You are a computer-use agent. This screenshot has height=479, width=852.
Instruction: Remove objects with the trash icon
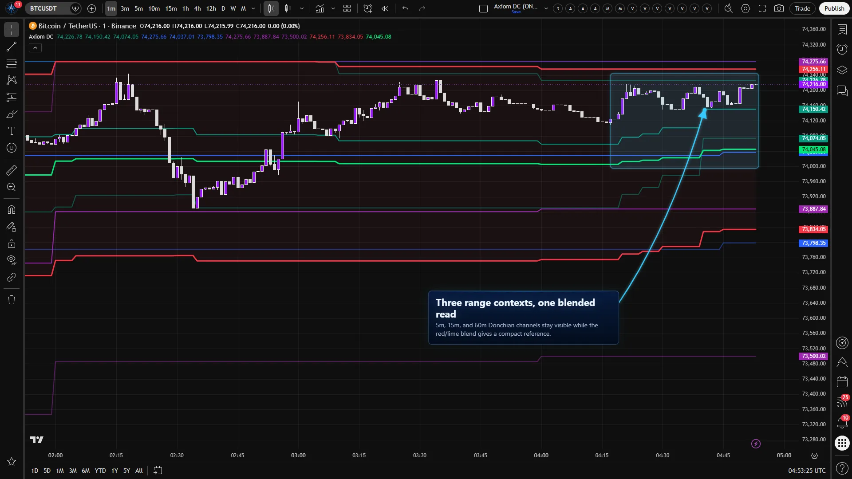pyautogui.click(x=12, y=300)
